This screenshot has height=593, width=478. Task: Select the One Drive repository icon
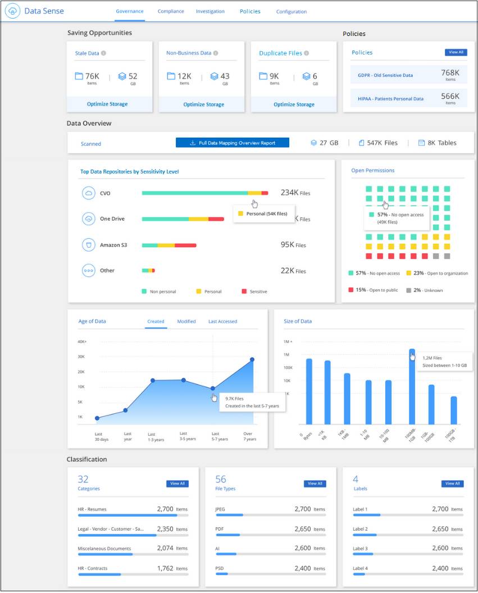pyautogui.click(x=89, y=219)
